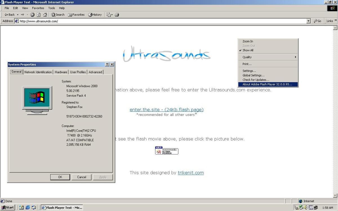Open the trikenit.com link
Screen dimensions: 338x211
click(191, 173)
